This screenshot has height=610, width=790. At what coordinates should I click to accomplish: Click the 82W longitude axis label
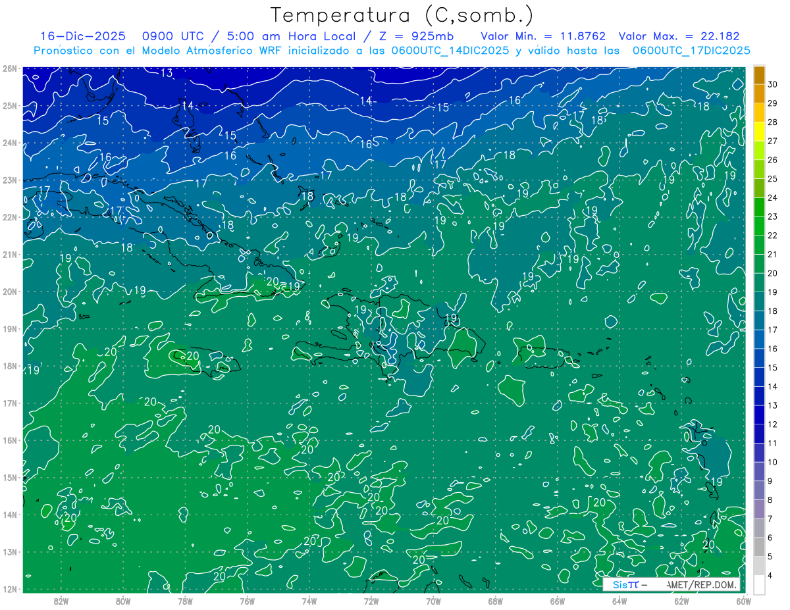point(61,601)
